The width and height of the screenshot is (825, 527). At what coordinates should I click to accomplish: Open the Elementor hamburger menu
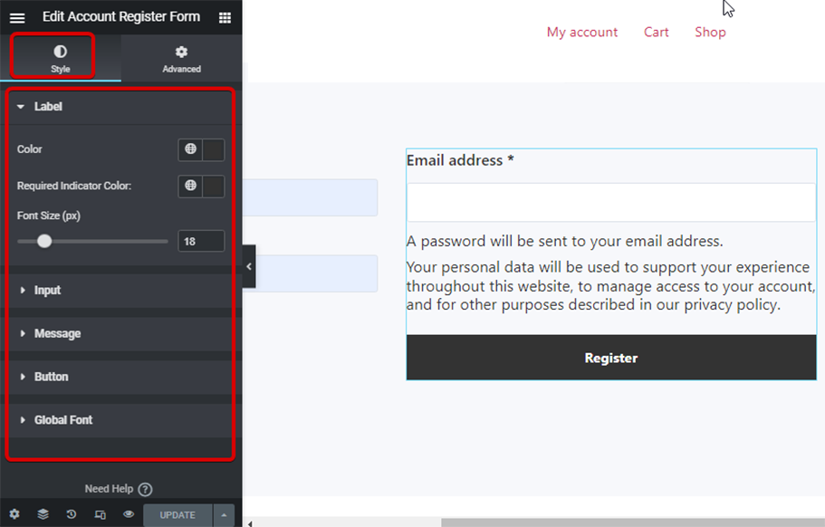click(x=17, y=17)
